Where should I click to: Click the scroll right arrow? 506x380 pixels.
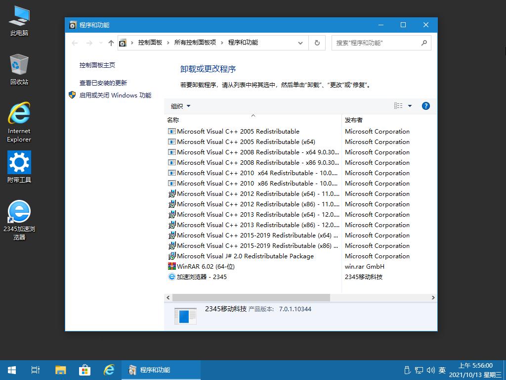pos(433,297)
